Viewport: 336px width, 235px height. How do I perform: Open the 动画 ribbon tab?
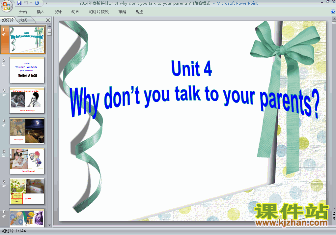(75, 12)
